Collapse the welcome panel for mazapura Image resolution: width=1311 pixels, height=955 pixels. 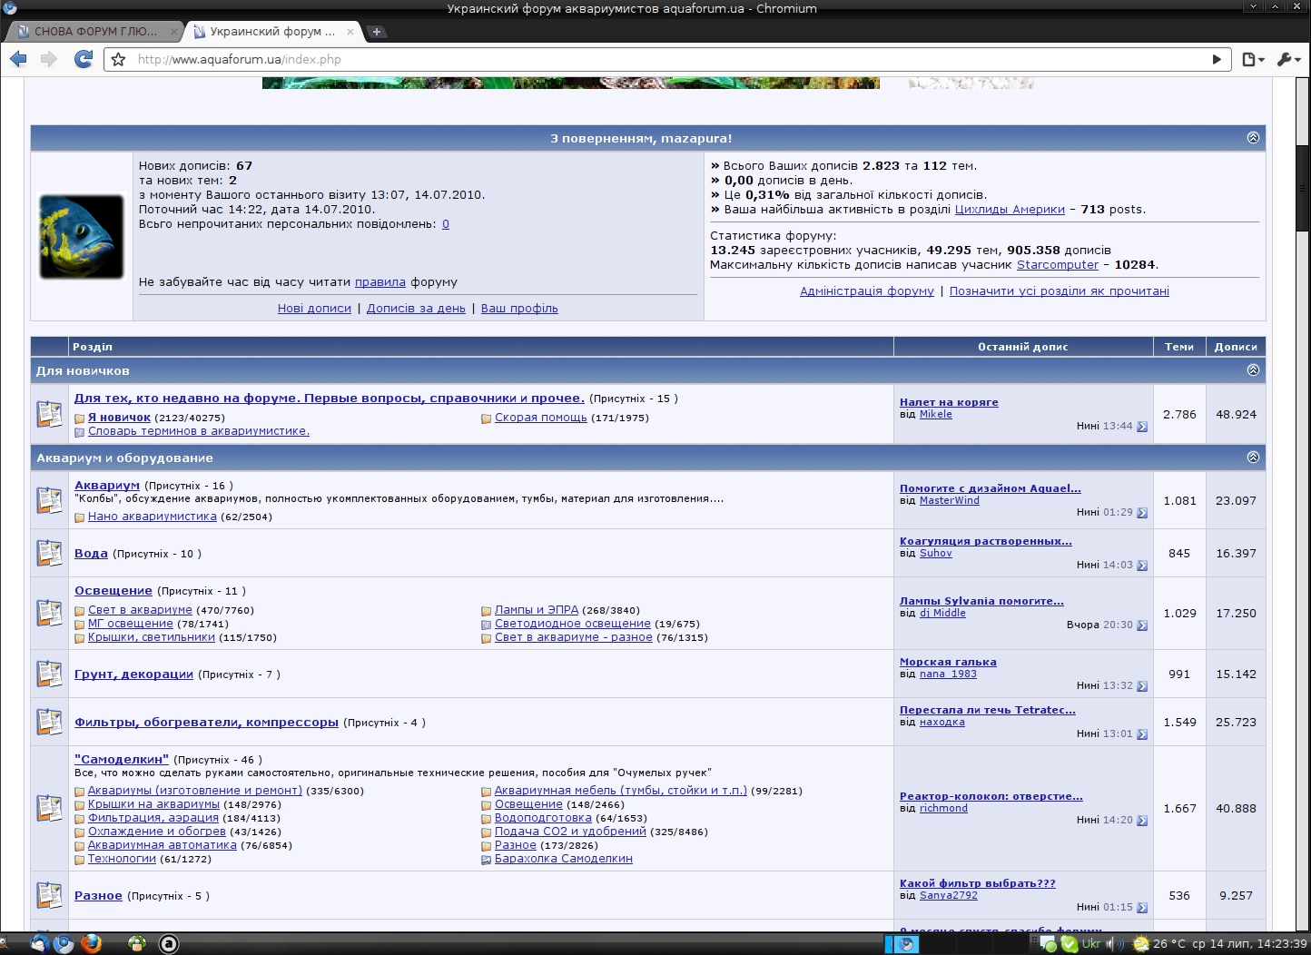click(1253, 138)
